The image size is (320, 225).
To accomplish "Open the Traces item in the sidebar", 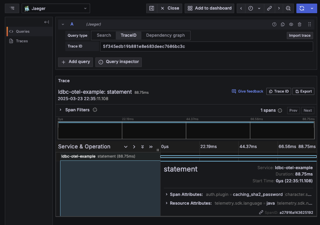I will pos(22,41).
